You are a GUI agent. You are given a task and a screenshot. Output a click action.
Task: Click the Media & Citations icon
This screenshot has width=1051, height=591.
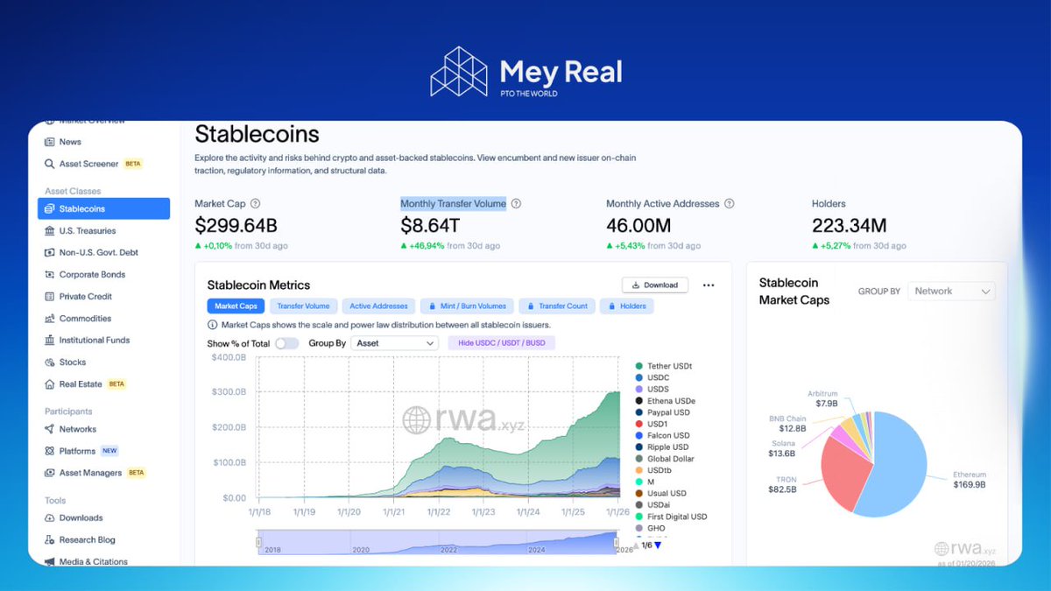click(50, 562)
